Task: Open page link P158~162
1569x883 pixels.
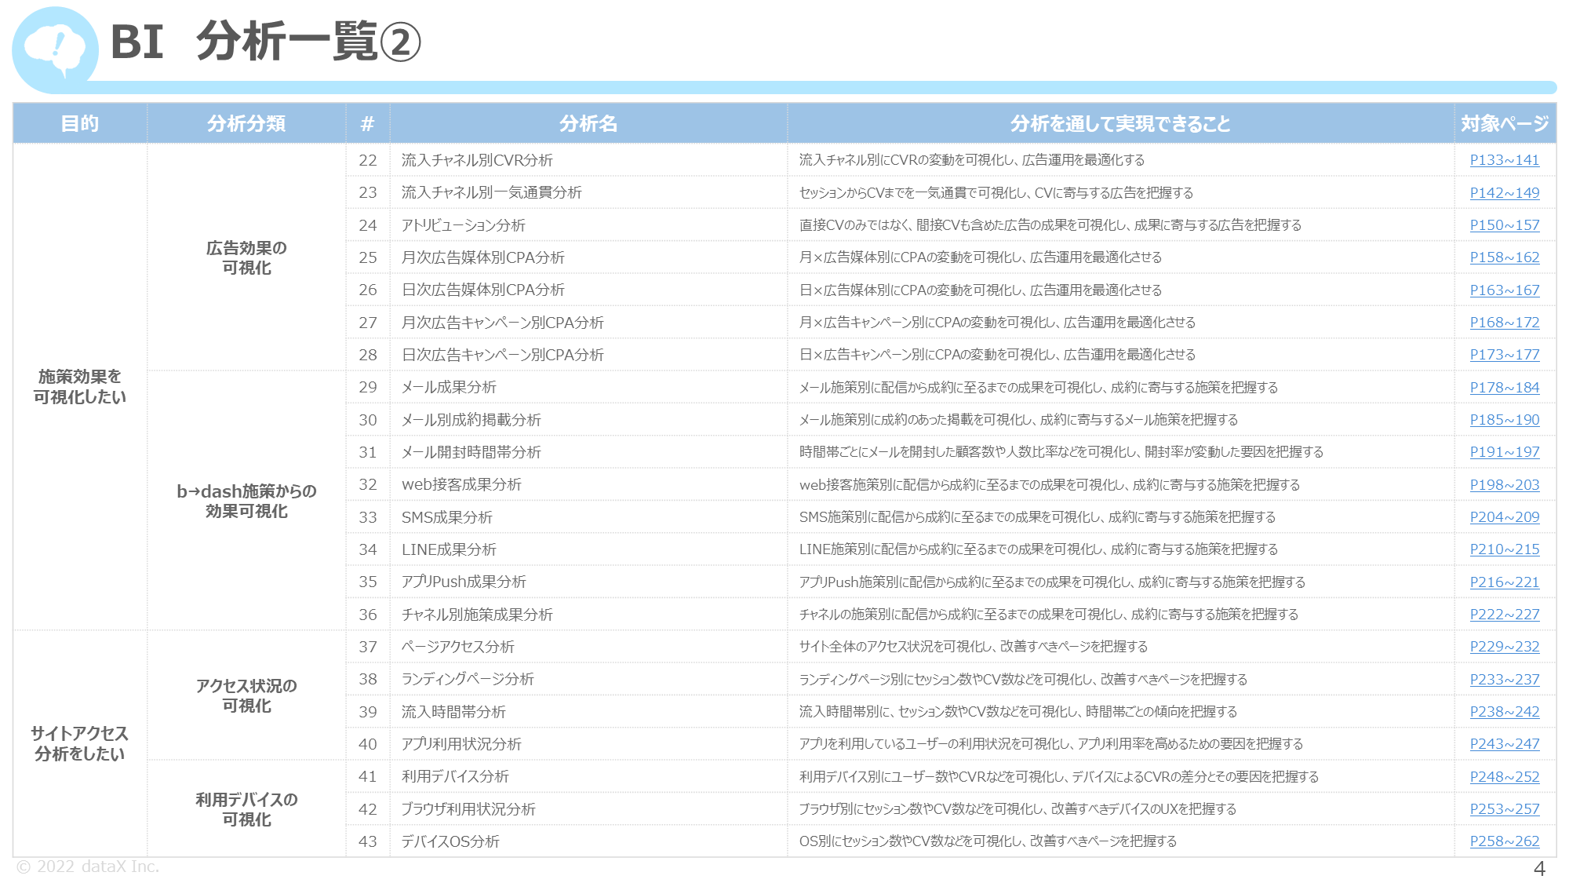Action: [x=1505, y=257]
